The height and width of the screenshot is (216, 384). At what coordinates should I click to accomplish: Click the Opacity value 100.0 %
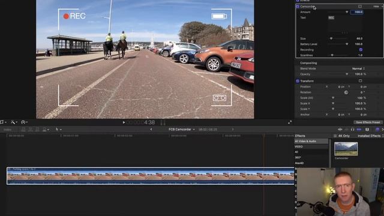[x=360, y=74]
